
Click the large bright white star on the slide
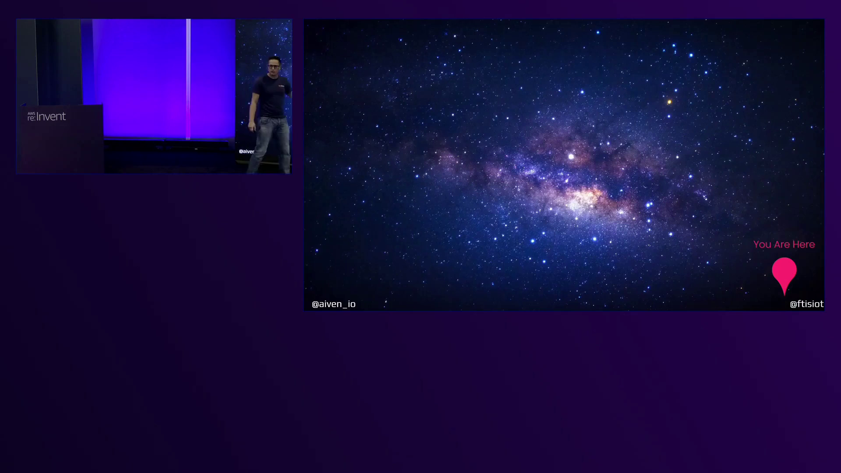point(571,156)
